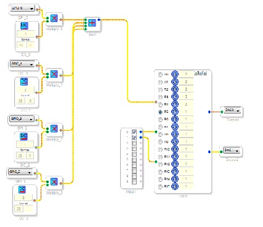Click the Multiply_1 multiplier icon
The height and width of the screenshot is (227, 263).
tap(54, 74)
